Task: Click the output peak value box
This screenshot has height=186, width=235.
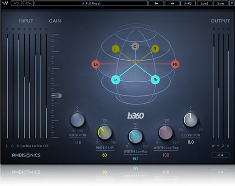Action: 220,155
